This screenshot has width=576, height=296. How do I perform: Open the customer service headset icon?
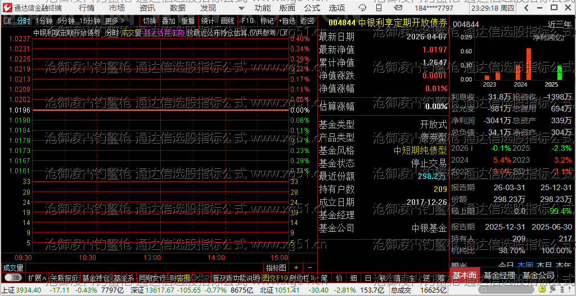click(362, 8)
